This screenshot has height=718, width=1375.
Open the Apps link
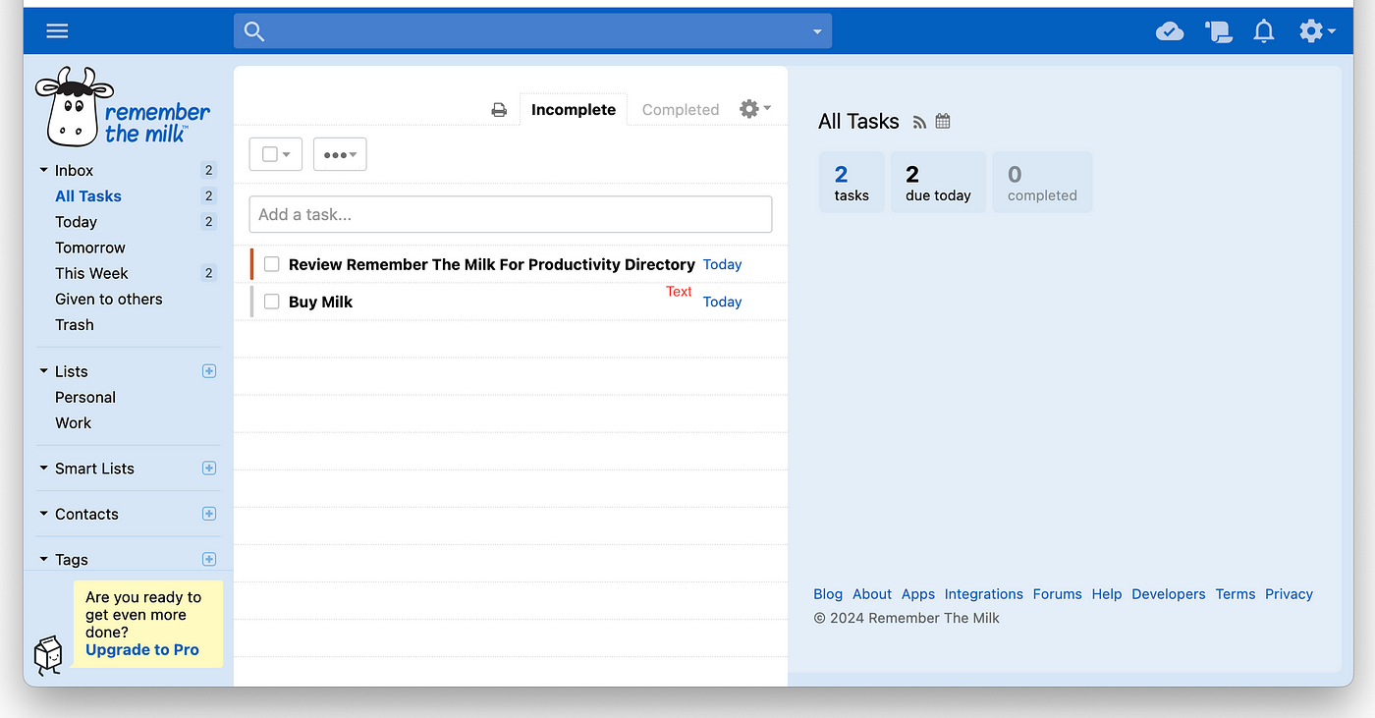point(918,594)
